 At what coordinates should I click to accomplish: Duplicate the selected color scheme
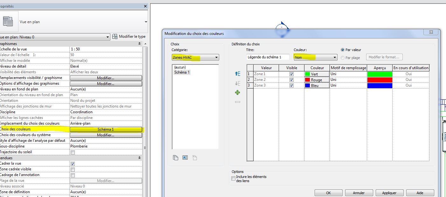[176, 158]
